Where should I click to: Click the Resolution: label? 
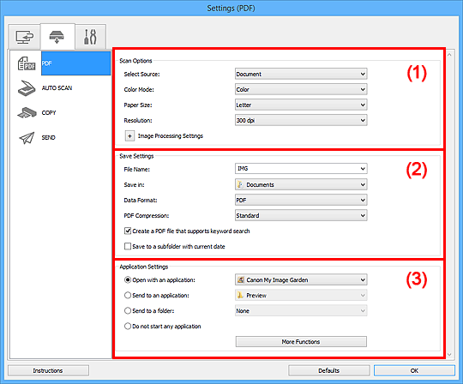pos(138,120)
